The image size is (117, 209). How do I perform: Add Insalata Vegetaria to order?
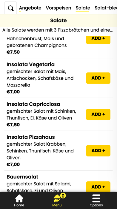98,78
